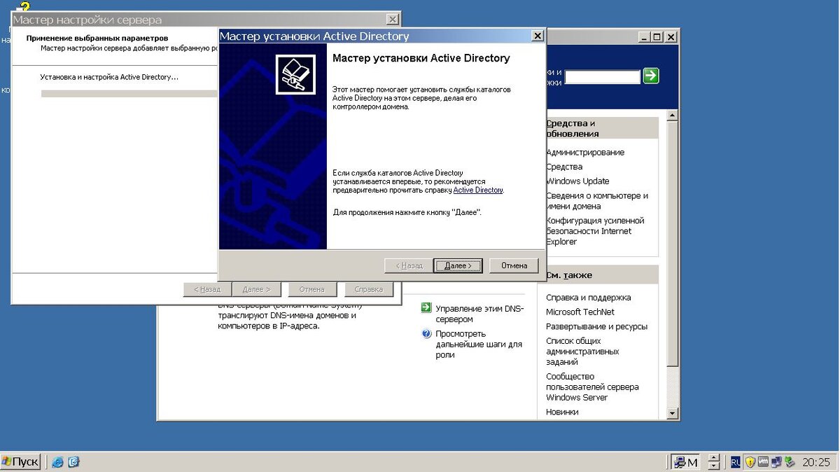This screenshot has height=472, width=840.
Task: Open Сообщество пользователей сервера Windows Server link
Action: [592, 387]
